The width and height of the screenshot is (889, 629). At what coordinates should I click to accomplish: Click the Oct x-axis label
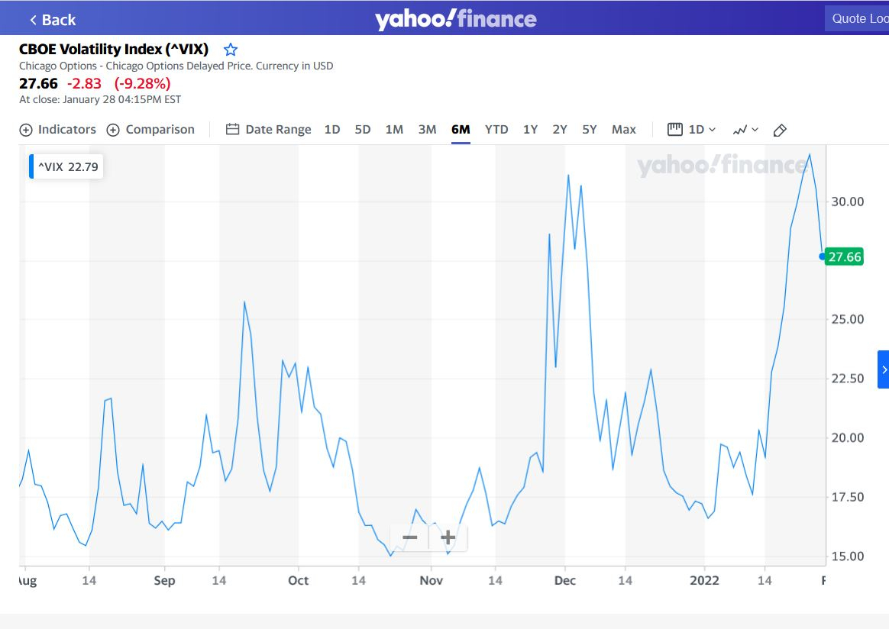pos(298,581)
